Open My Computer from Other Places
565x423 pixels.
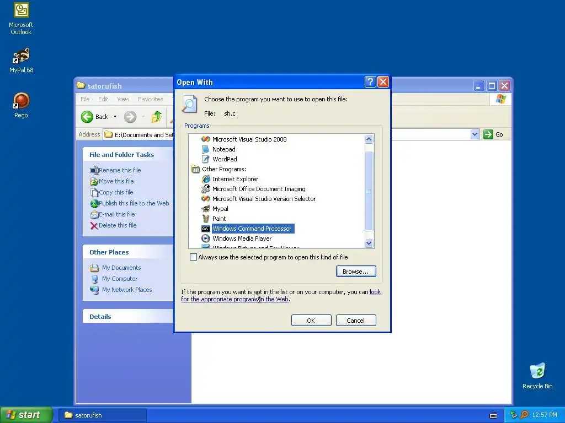(120, 278)
